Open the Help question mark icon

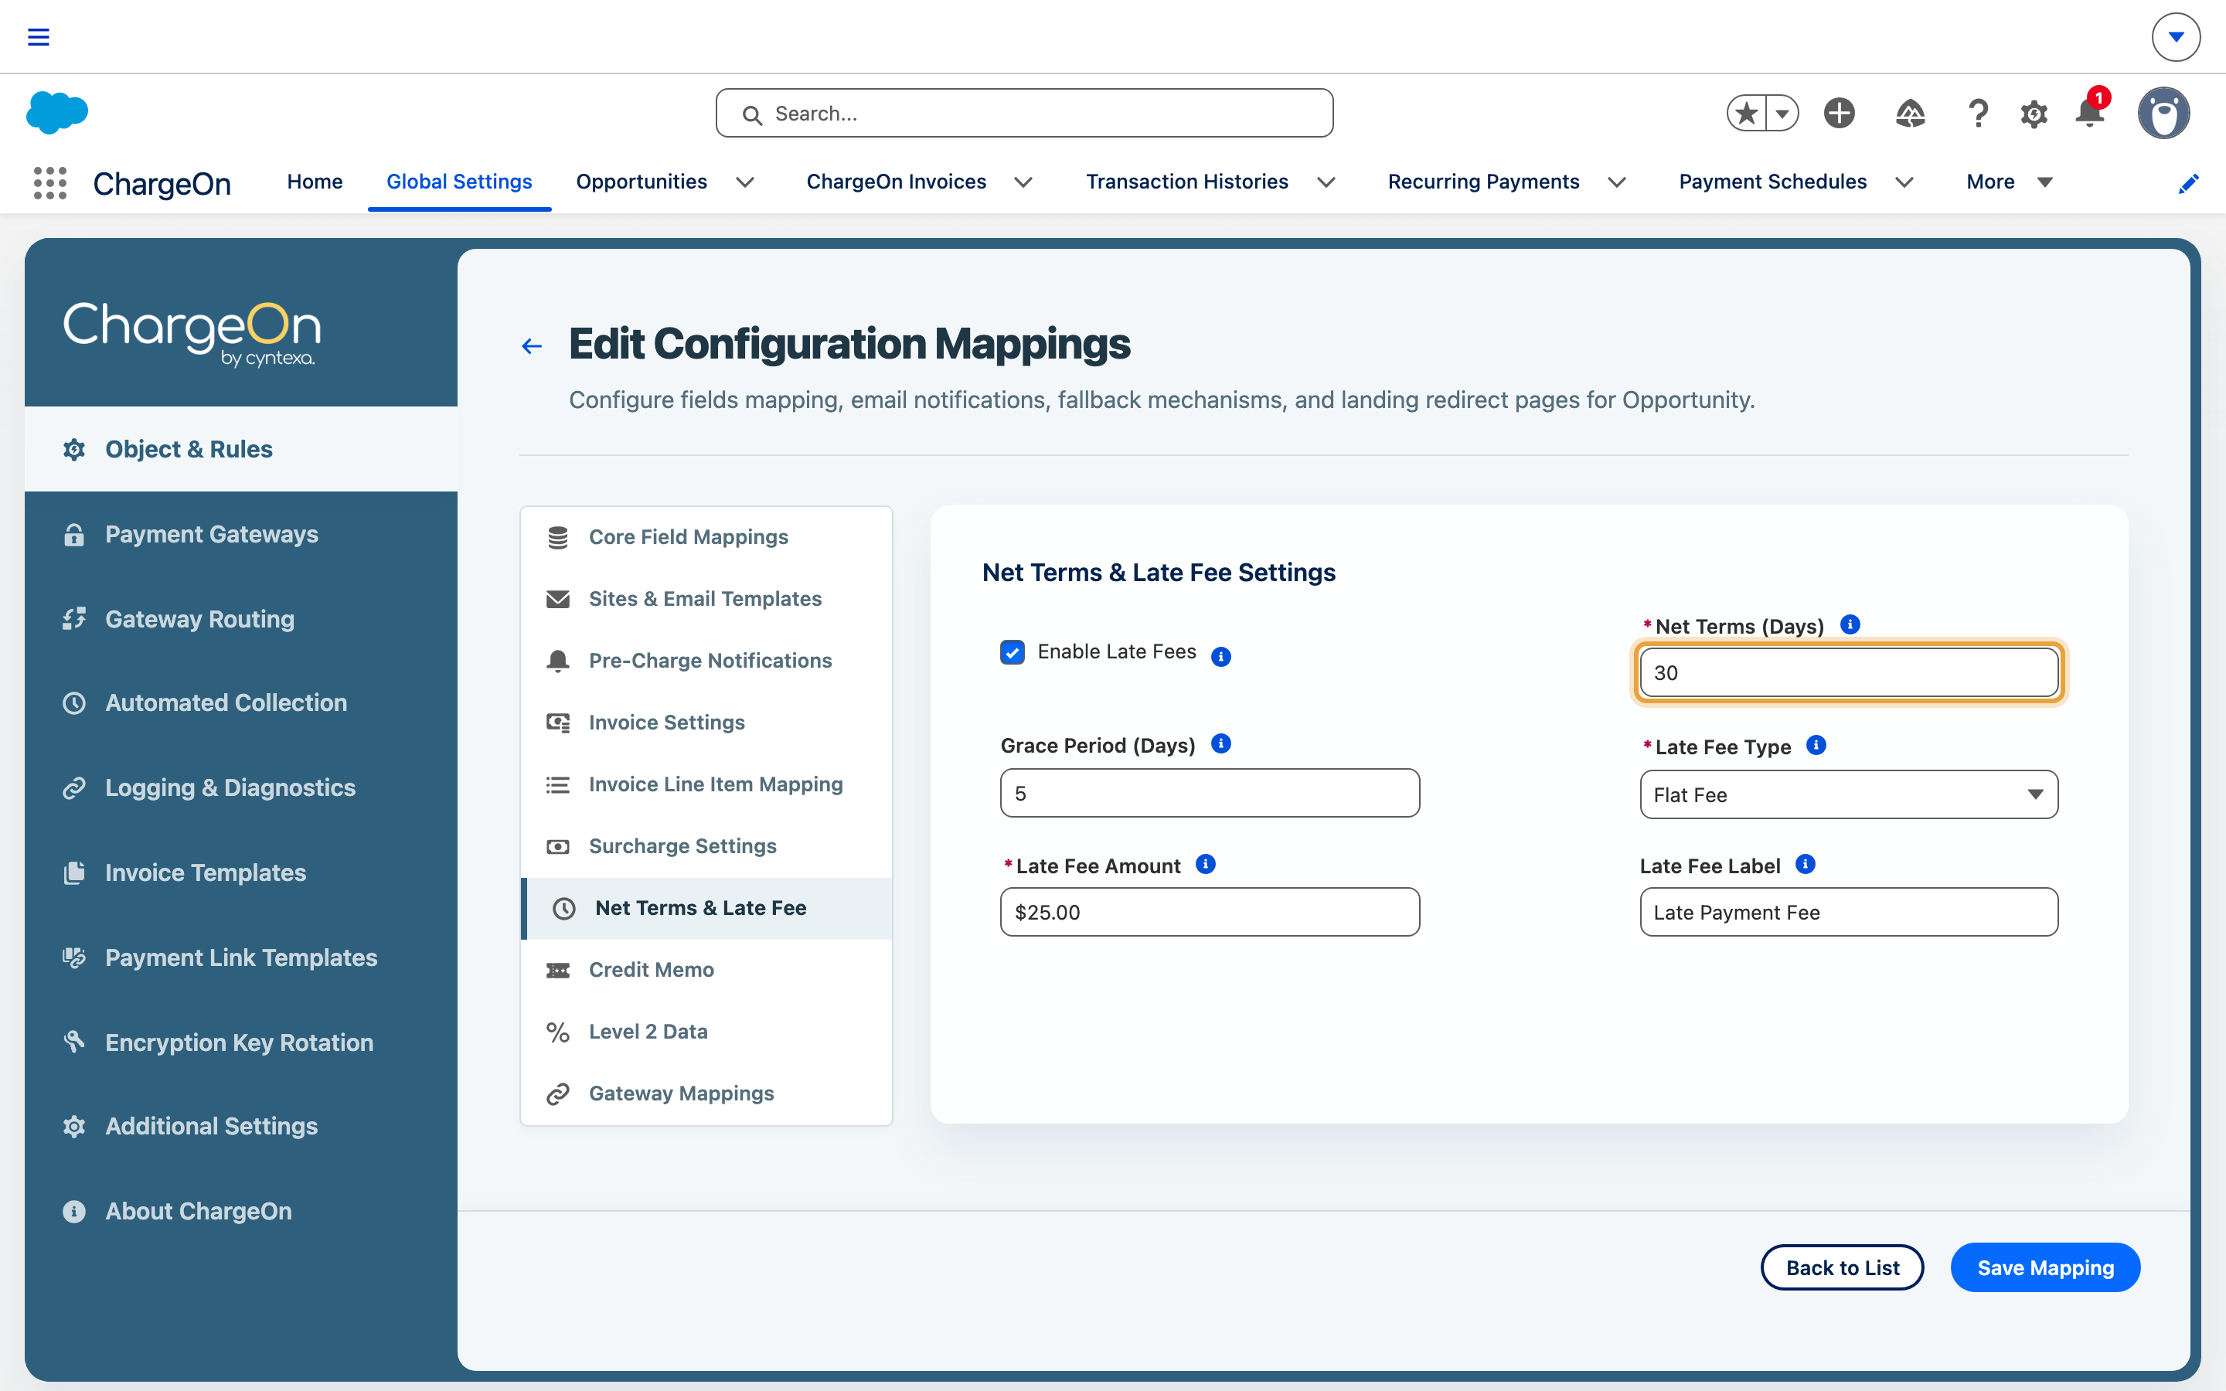pos(1978,113)
